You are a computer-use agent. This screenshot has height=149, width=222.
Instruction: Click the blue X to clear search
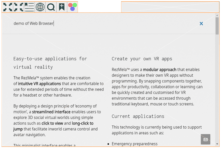click(x=201, y=24)
